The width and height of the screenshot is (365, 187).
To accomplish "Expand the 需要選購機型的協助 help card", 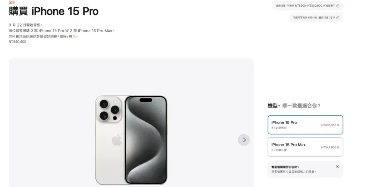I will pos(305,169).
